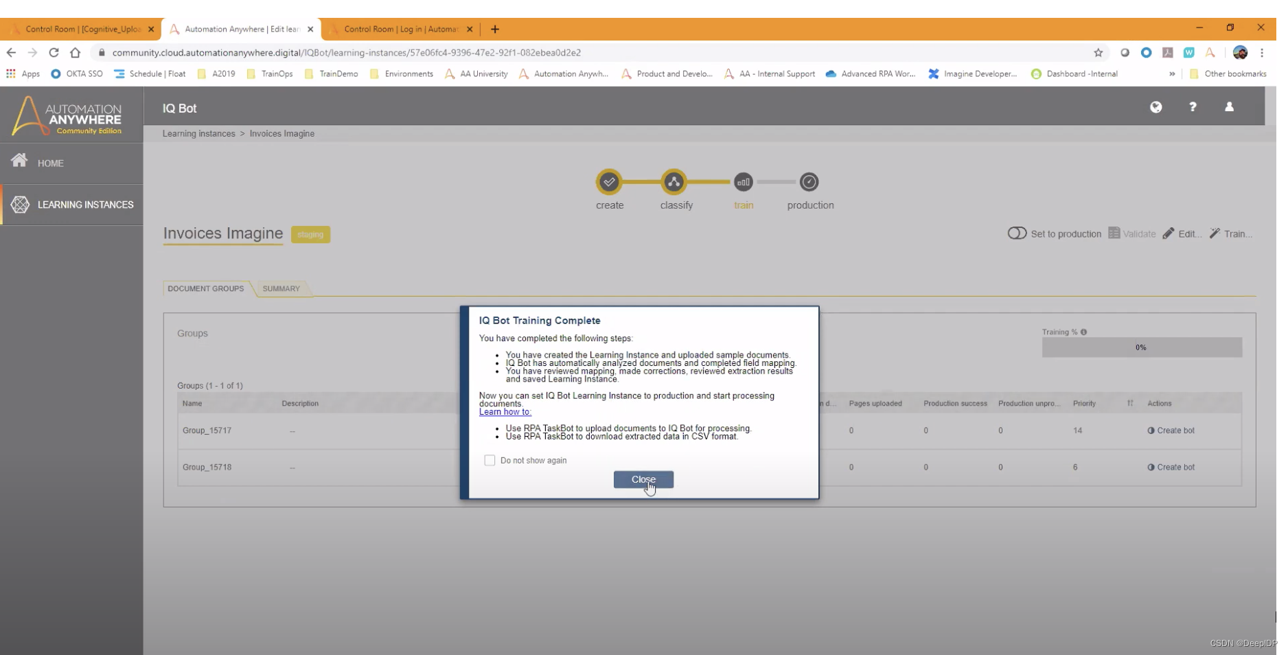Bookmark page with the star icon
This screenshot has height=655, width=1288.
click(x=1099, y=52)
